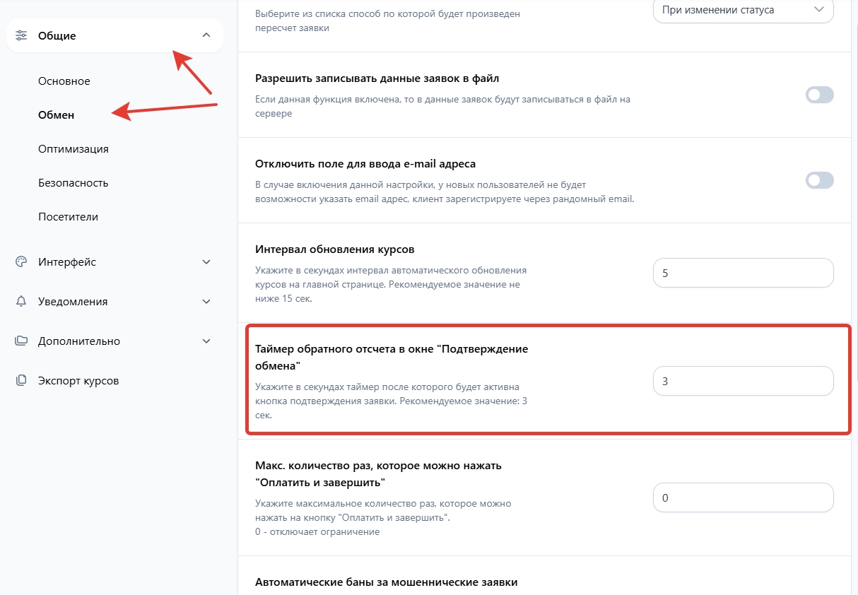The height and width of the screenshot is (595, 858).
Task: Focus the countdown timer input field
Action: click(x=743, y=381)
